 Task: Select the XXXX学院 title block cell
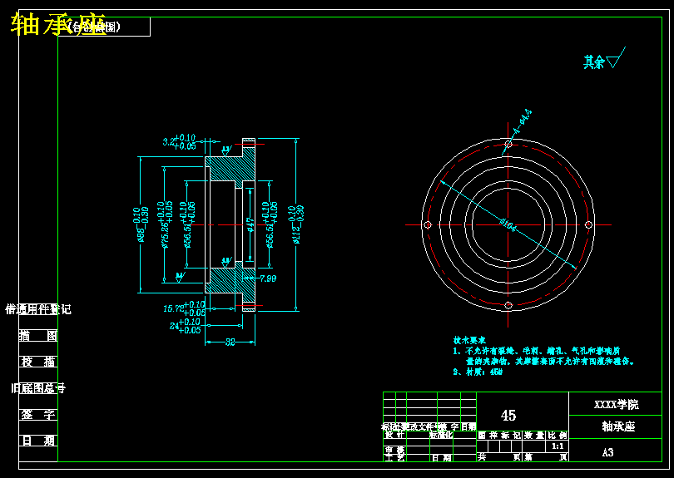click(x=616, y=404)
